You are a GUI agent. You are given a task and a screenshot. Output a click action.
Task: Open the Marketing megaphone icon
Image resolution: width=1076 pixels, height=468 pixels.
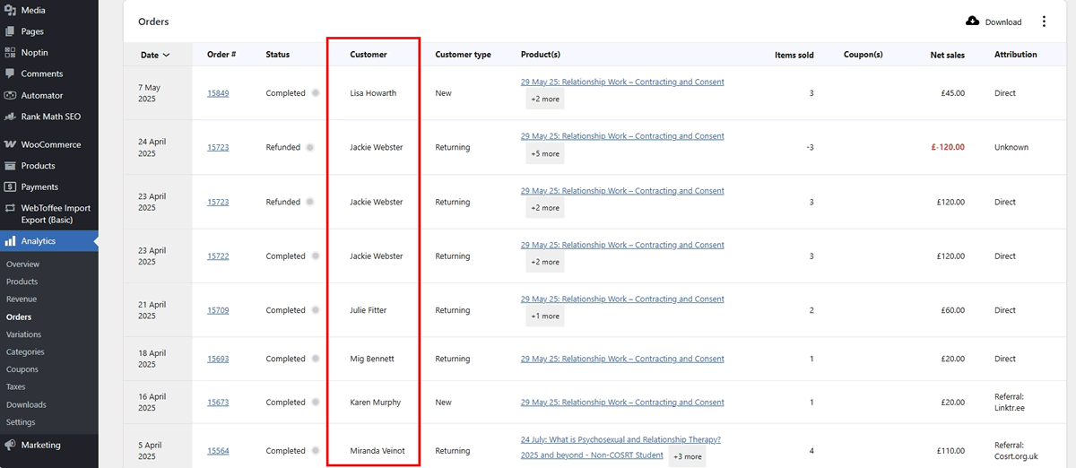pyautogui.click(x=10, y=445)
